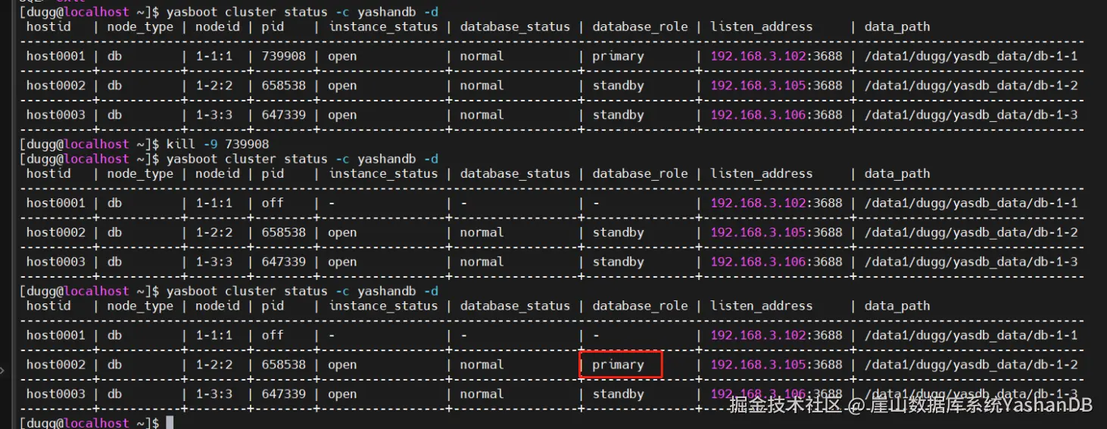
Task: Click 'primary' role in the host0002 row
Action: (618, 365)
